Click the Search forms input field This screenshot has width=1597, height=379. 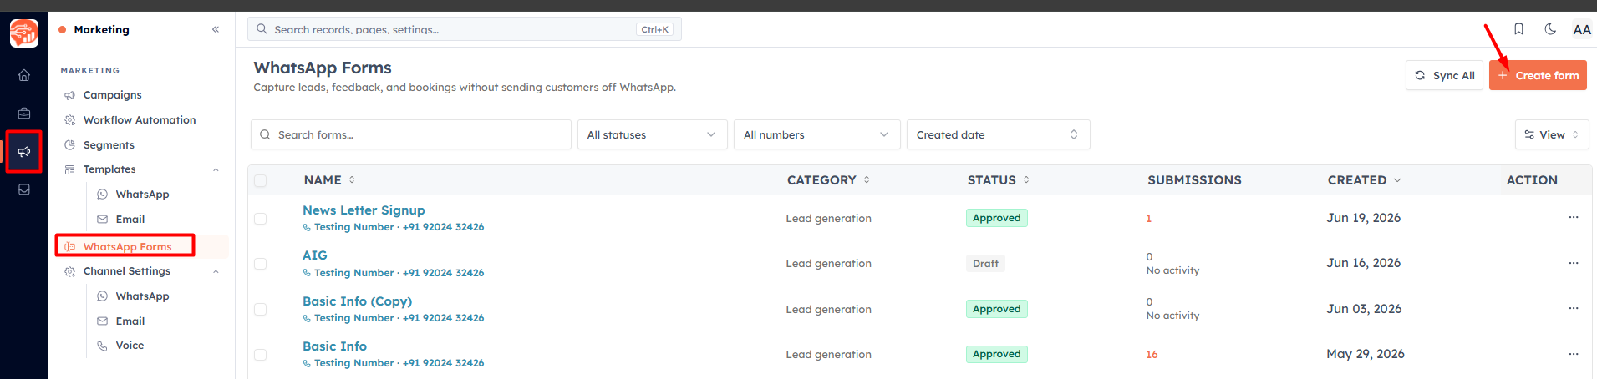coord(411,134)
